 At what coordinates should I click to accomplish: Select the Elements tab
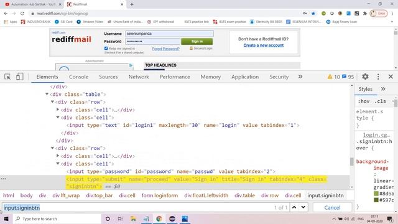pyautogui.click(x=47, y=77)
